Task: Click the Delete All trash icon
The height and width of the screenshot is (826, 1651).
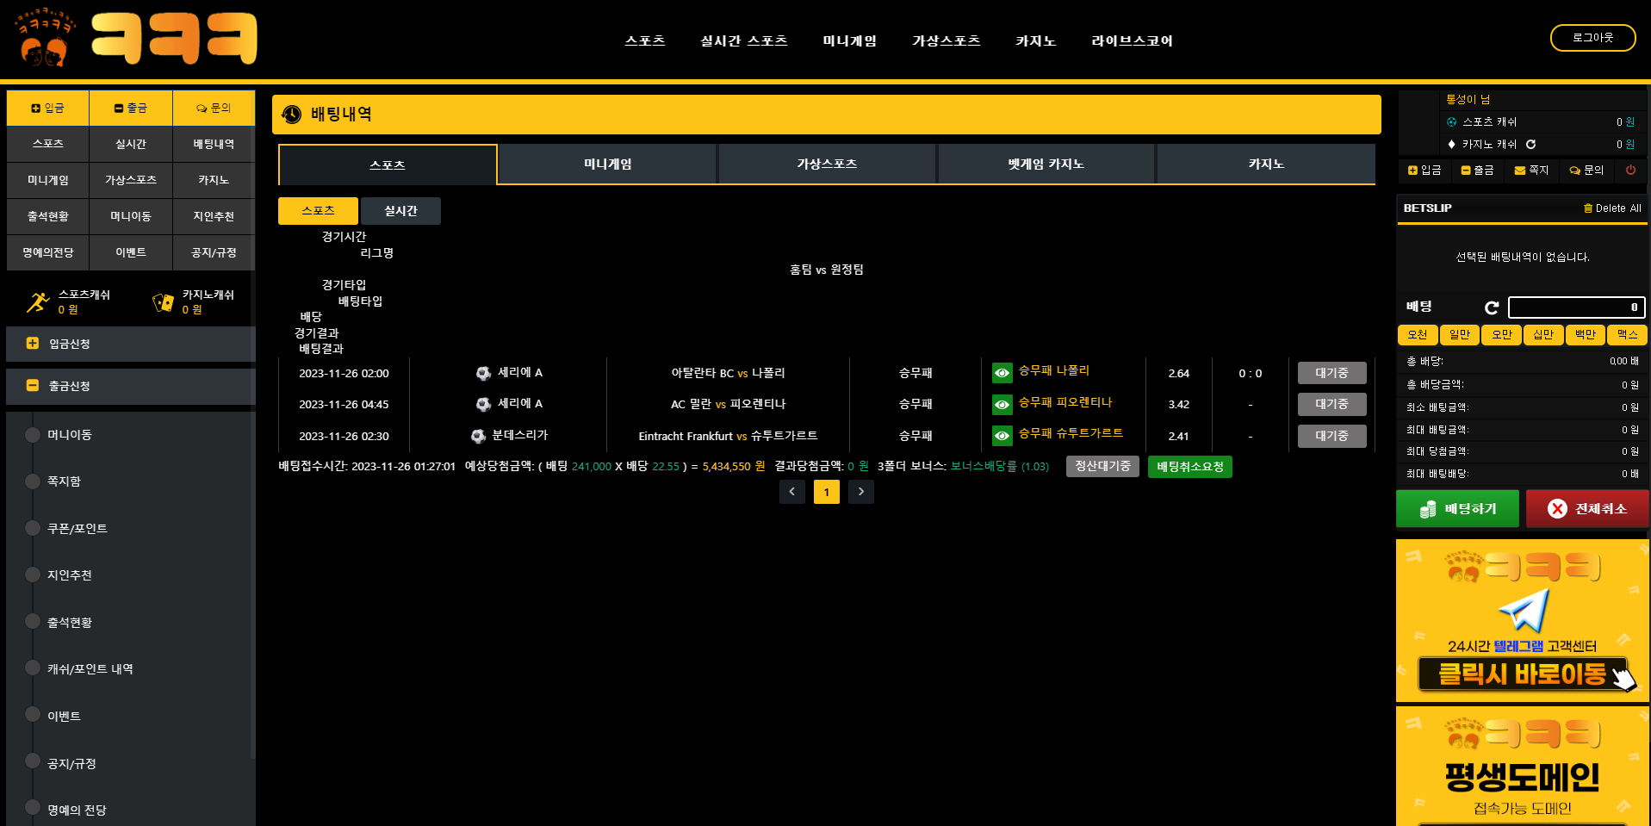Action: (1588, 208)
